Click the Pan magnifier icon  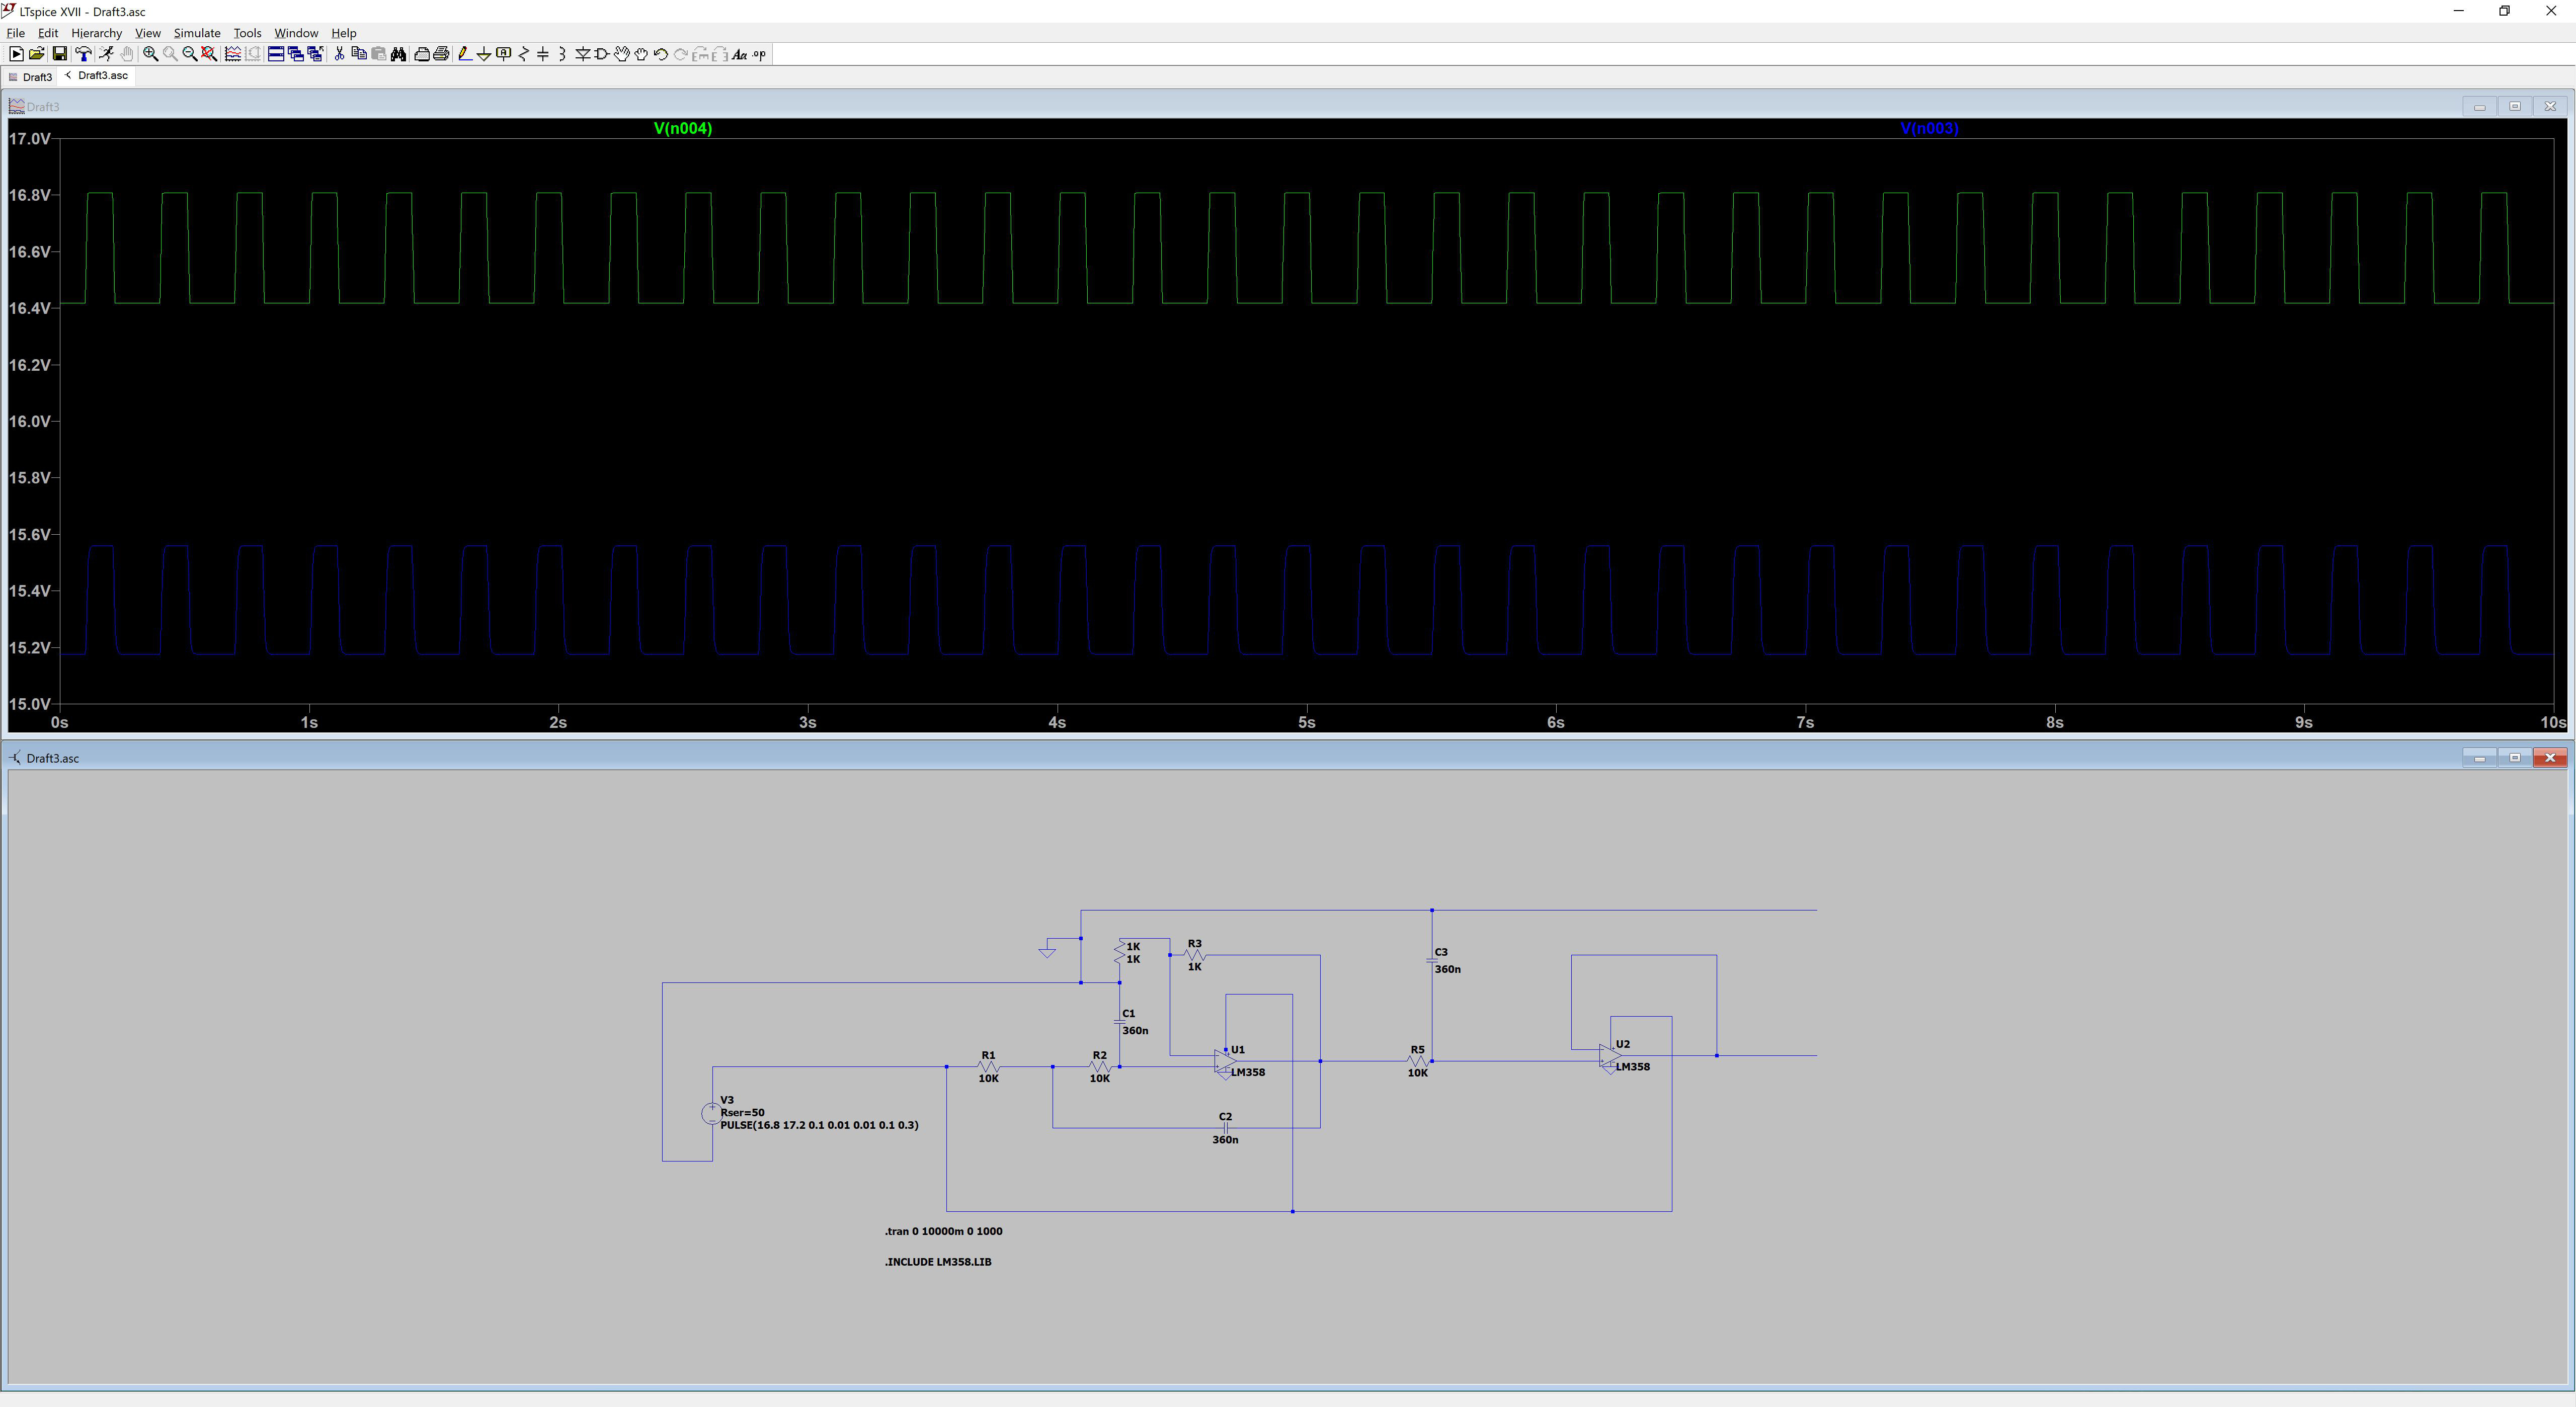(x=170, y=54)
